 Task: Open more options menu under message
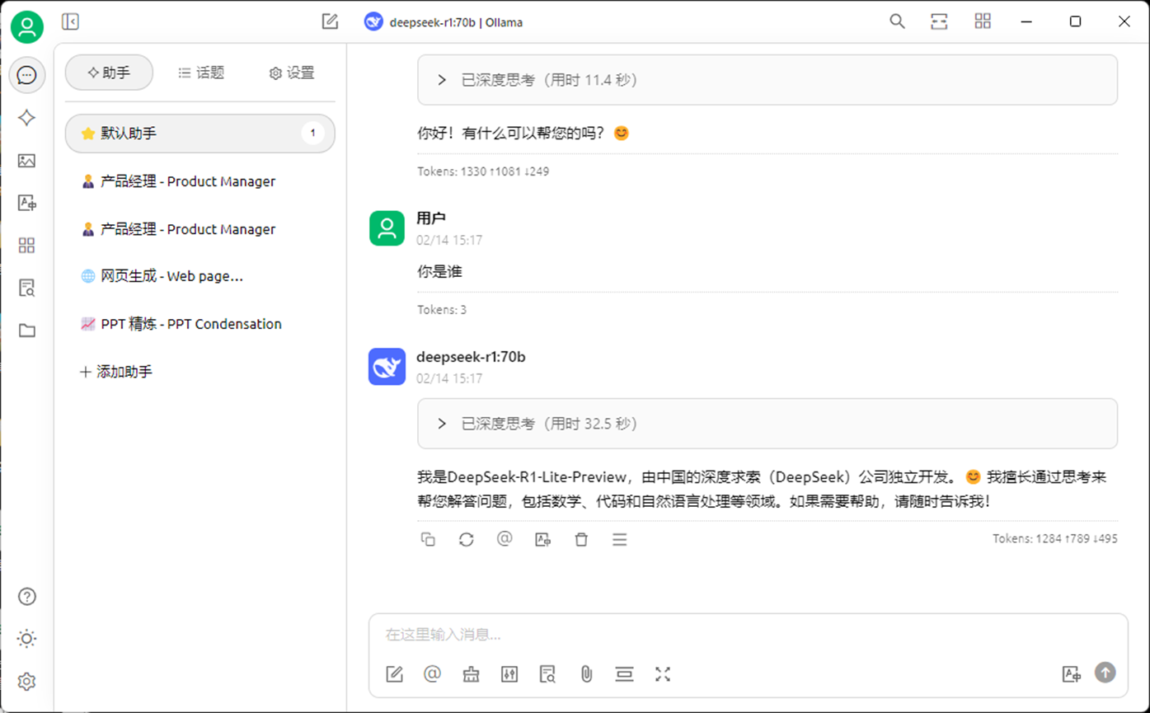[x=620, y=539]
